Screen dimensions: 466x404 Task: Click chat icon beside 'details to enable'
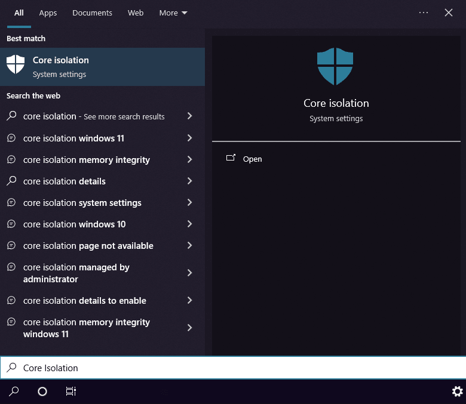11,300
